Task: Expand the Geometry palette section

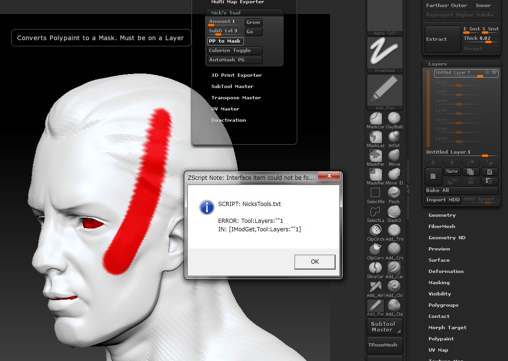Action: [442, 215]
